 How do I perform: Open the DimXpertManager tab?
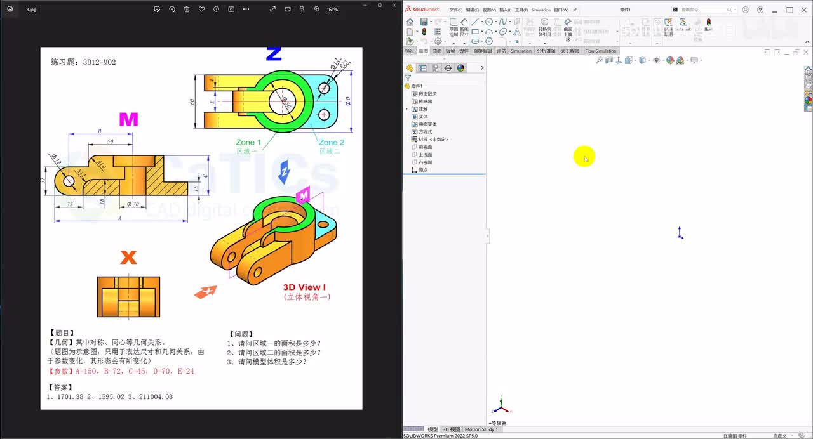coord(448,68)
